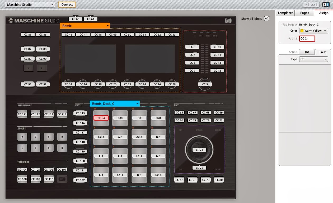Select group button E

click(x=22, y=148)
